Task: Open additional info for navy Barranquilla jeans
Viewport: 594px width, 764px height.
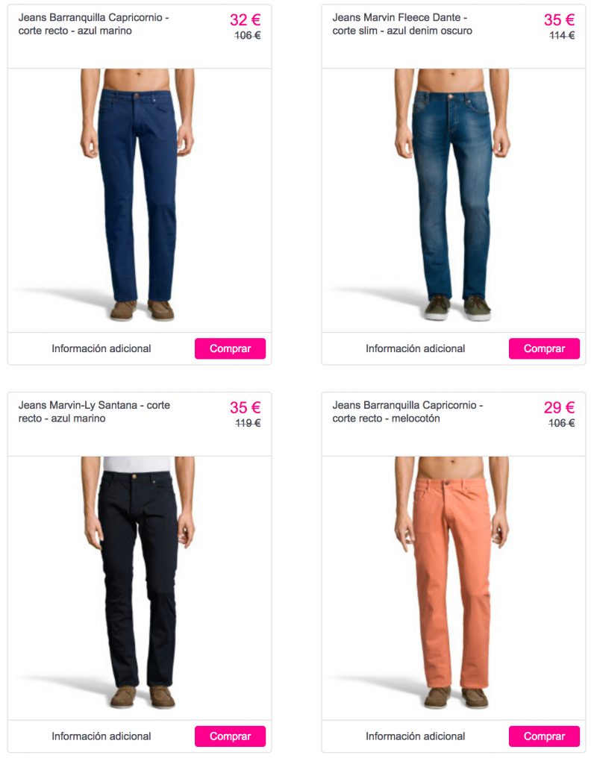Action: [x=101, y=348]
